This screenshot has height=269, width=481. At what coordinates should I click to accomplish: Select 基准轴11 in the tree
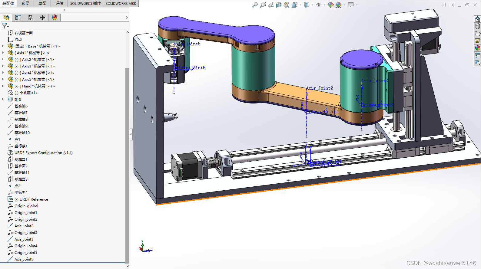22,172
